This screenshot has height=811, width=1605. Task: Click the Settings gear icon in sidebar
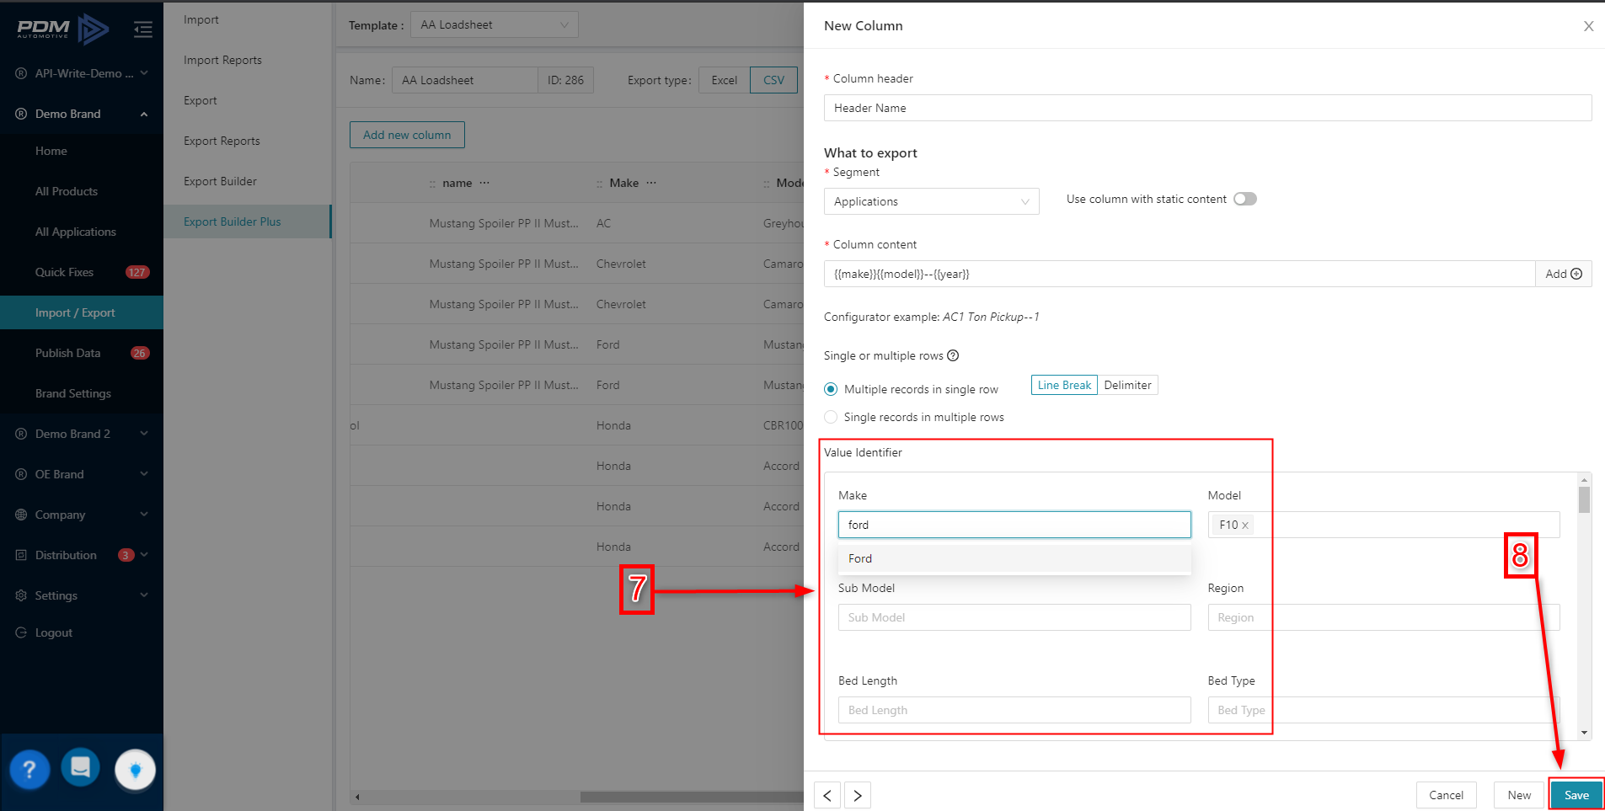coord(21,595)
